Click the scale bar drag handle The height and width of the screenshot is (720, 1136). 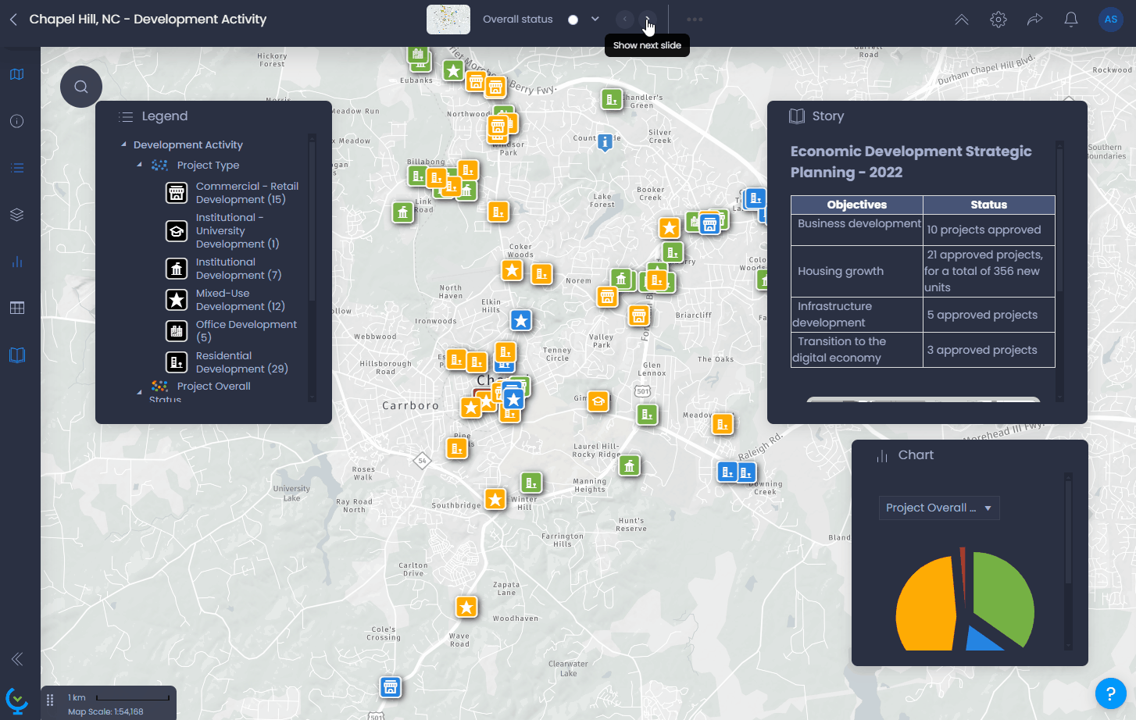pyautogui.click(x=50, y=700)
